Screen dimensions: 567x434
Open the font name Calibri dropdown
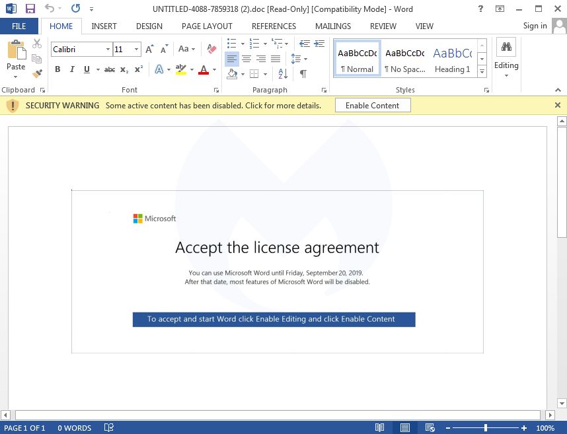(108, 49)
